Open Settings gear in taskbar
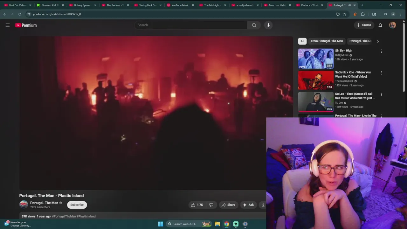 coord(245,224)
